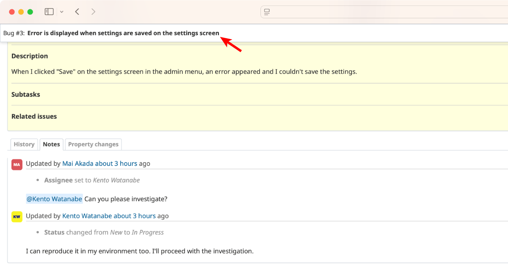This screenshot has height=267, width=508.
Task: Open the sidebar tab group dropdown chevron
Action: 62,12
